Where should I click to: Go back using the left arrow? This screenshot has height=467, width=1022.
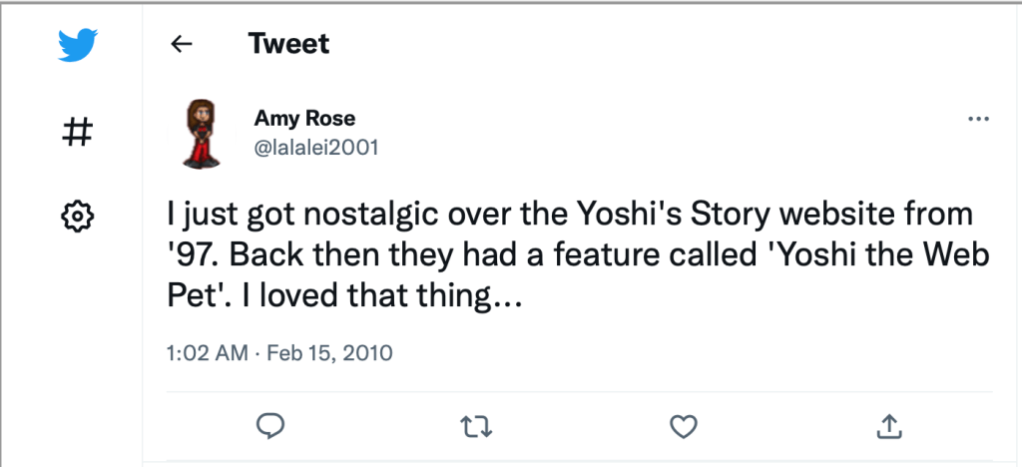[181, 44]
